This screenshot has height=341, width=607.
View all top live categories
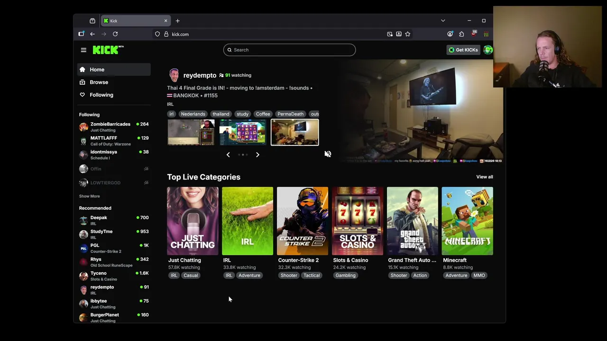click(485, 177)
